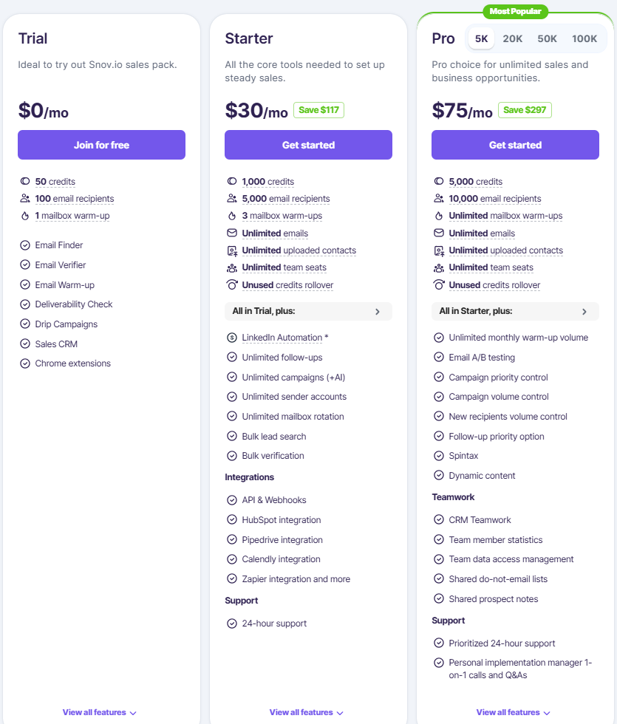The width and height of the screenshot is (617, 724).
Task: Select the 5K credits option in Pro
Action: [x=482, y=38]
